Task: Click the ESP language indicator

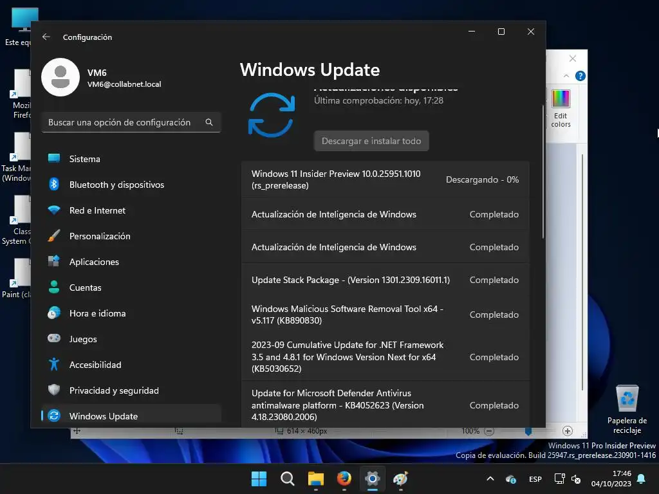Action: pos(535,479)
